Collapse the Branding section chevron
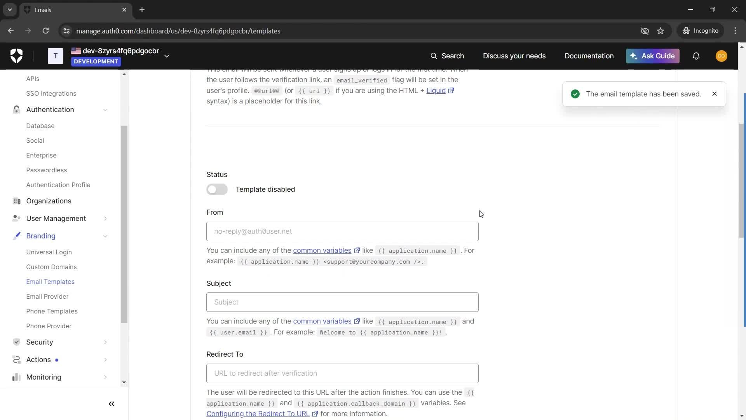 pos(105,236)
